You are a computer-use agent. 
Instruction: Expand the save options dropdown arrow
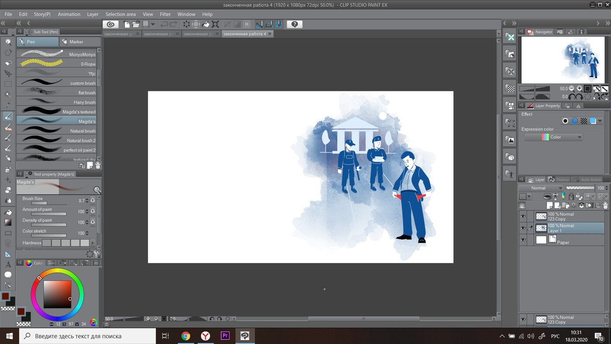(x=153, y=24)
